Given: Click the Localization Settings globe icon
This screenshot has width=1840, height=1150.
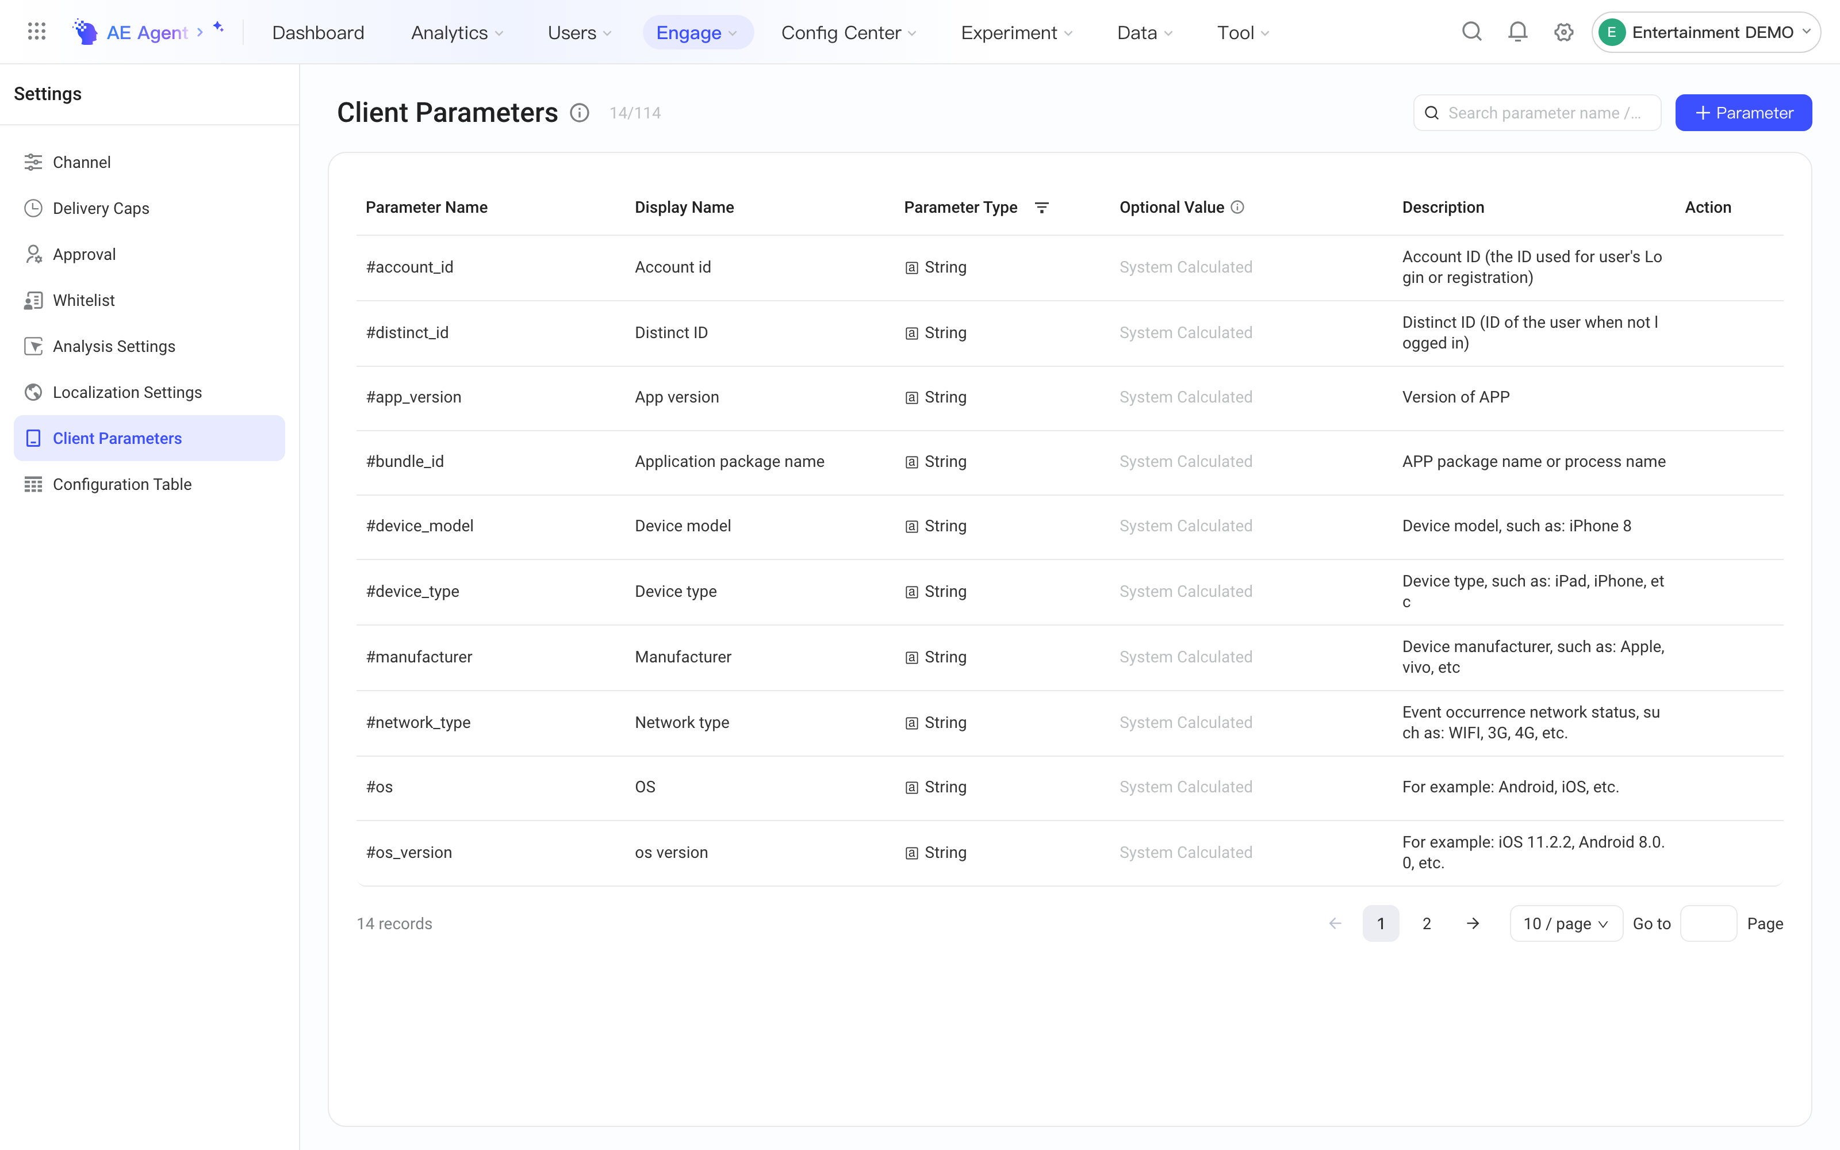Looking at the screenshot, I should coord(33,393).
